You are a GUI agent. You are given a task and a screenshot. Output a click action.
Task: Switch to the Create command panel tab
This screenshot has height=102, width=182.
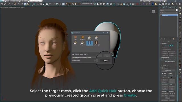161,7
